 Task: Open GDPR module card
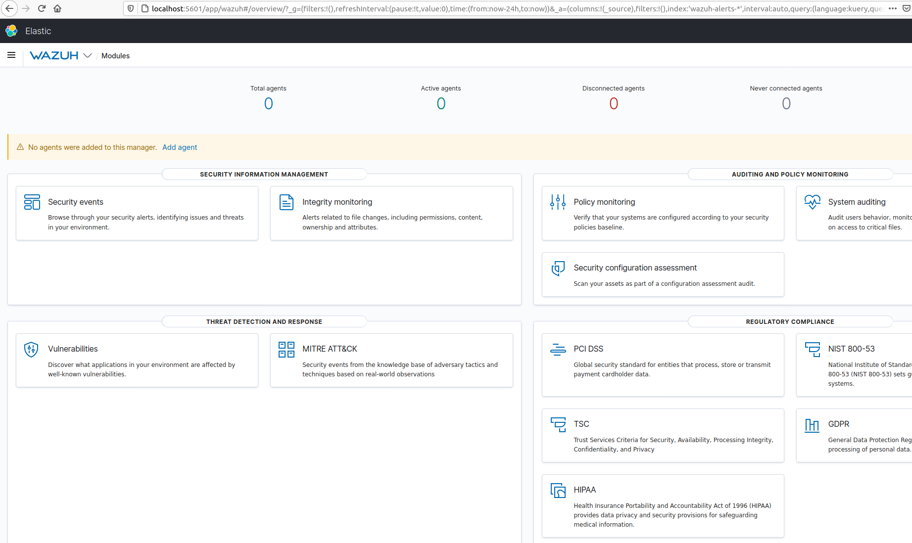click(x=854, y=435)
